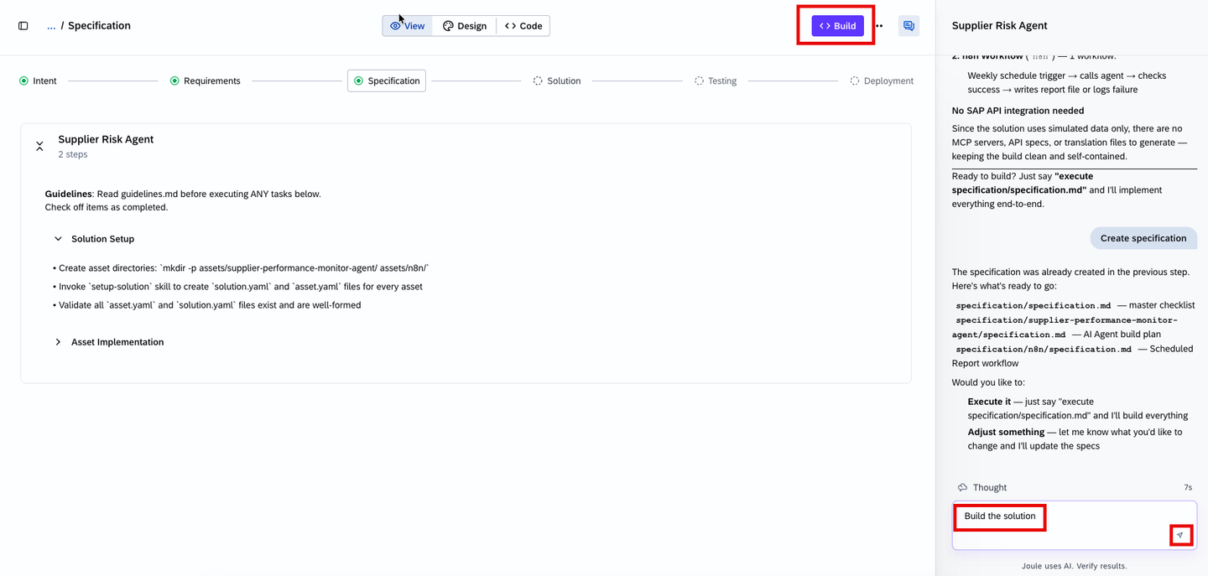Go to the Deployment step
This screenshot has width=1208, height=576.
882,81
